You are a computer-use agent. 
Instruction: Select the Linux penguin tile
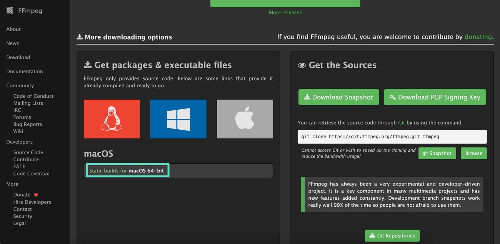(112, 119)
